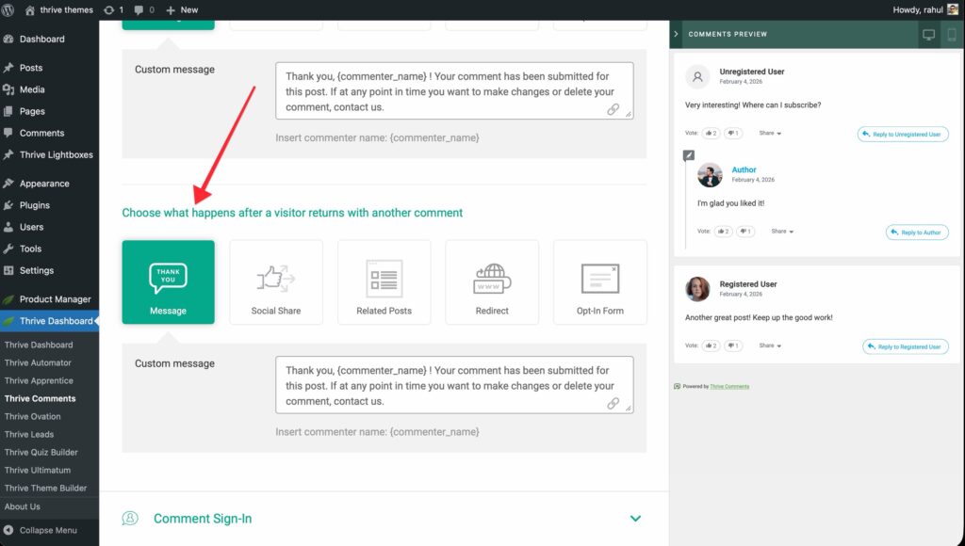
Task: Select the green Message thank-you tile
Action: pyautogui.click(x=168, y=282)
